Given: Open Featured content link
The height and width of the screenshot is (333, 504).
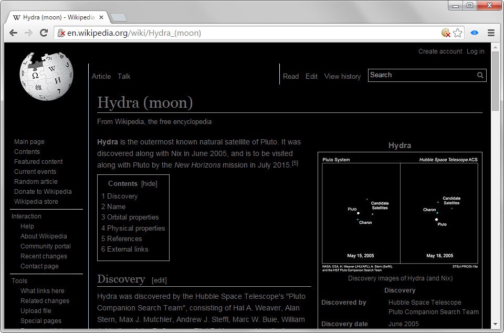Looking at the screenshot, I should pyautogui.click(x=38, y=162).
